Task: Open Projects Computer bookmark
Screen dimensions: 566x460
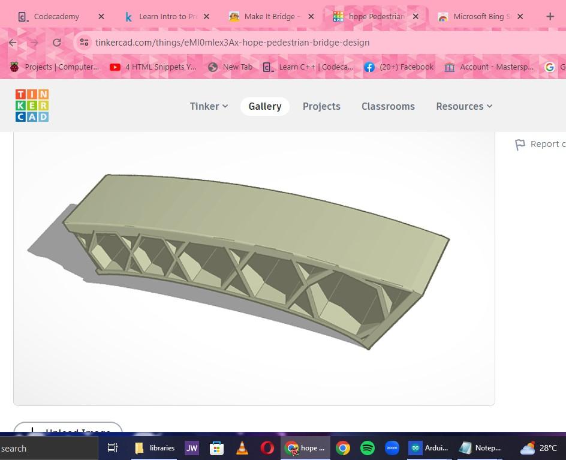Action: (x=55, y=67)
